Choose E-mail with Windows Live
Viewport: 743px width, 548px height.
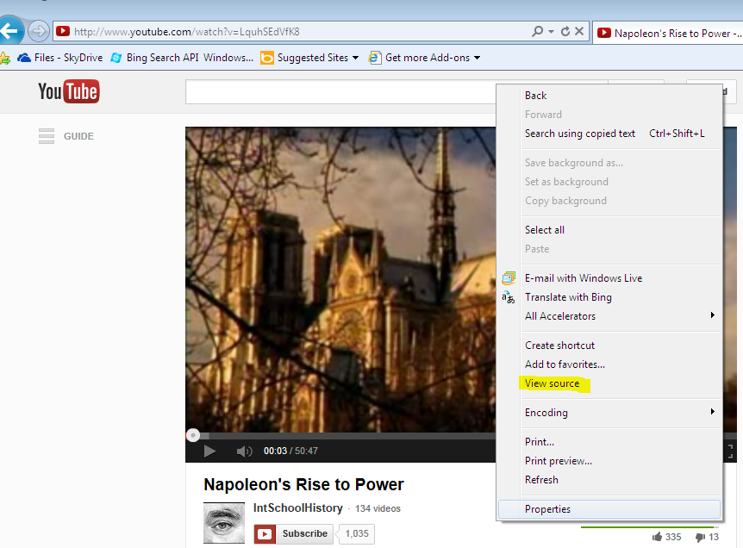click(584, 278)
